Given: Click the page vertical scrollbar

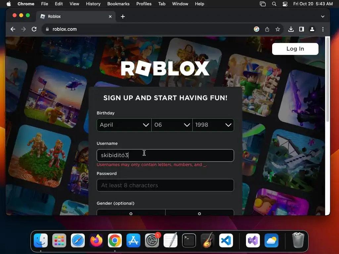Looking at the screenshot, I should click(x=327, y=79).
